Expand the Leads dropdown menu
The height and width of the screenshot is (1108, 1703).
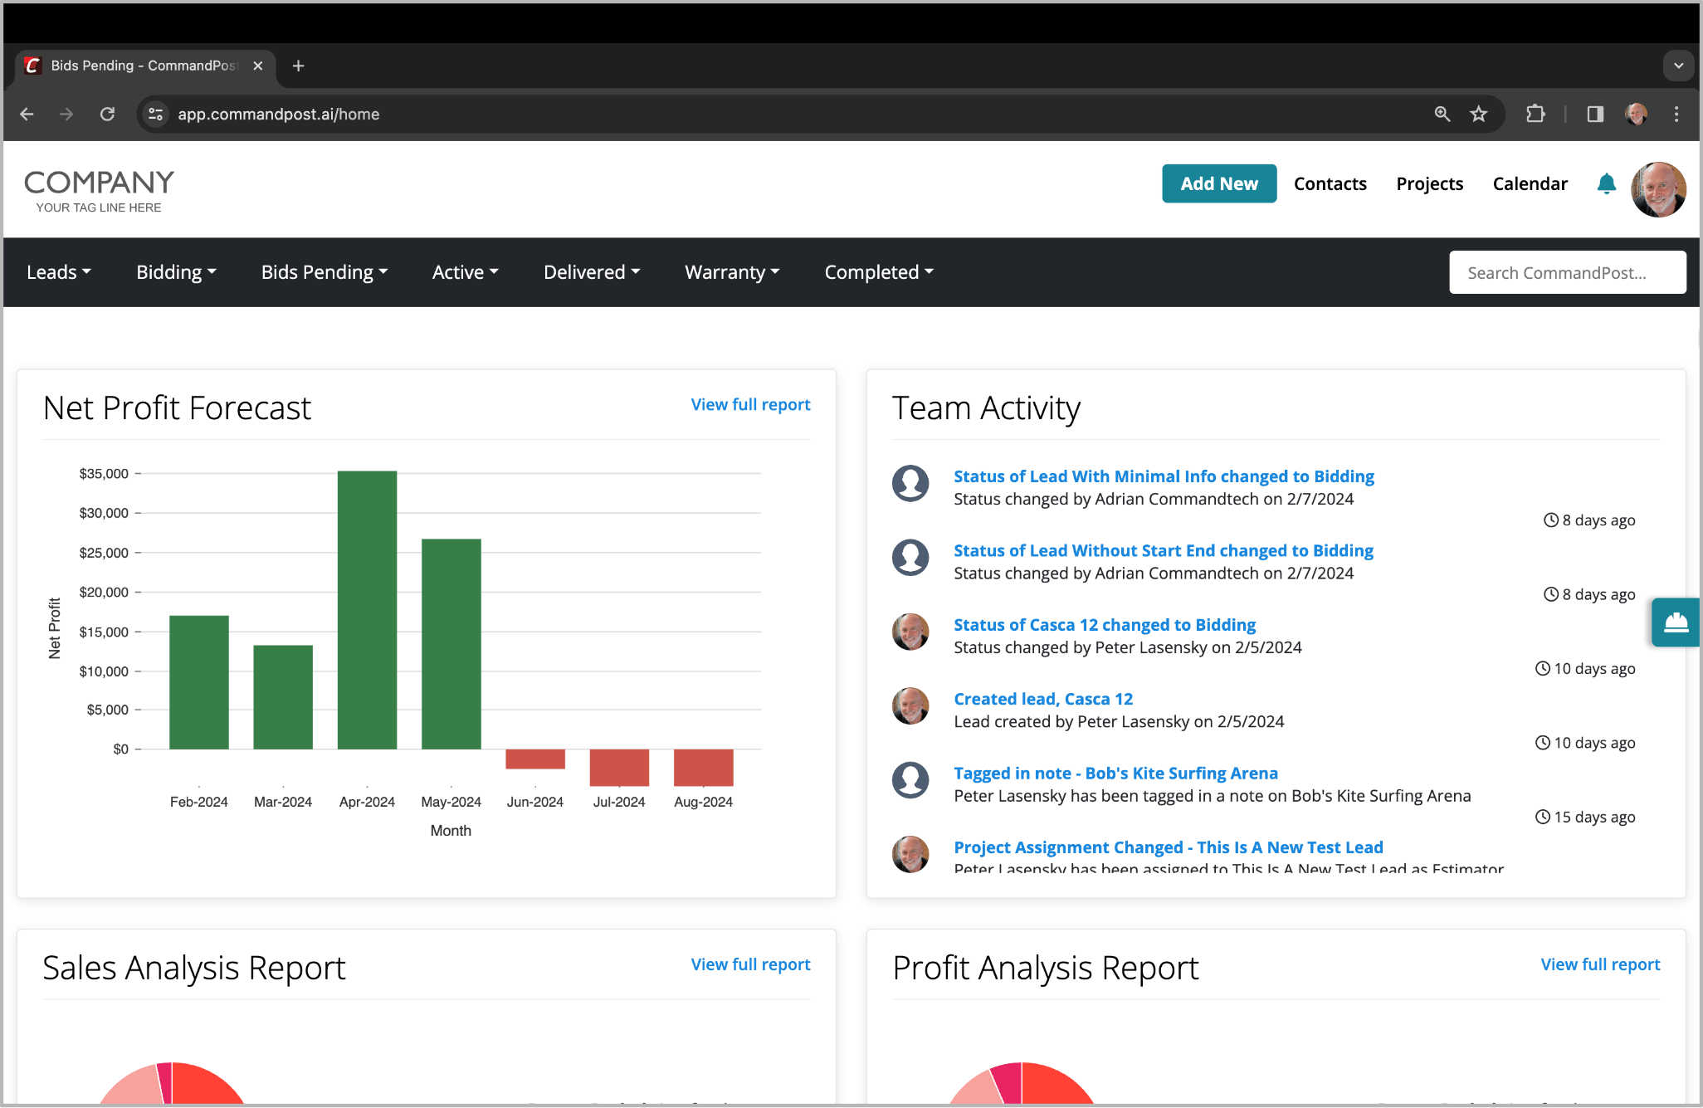point(58,272)
